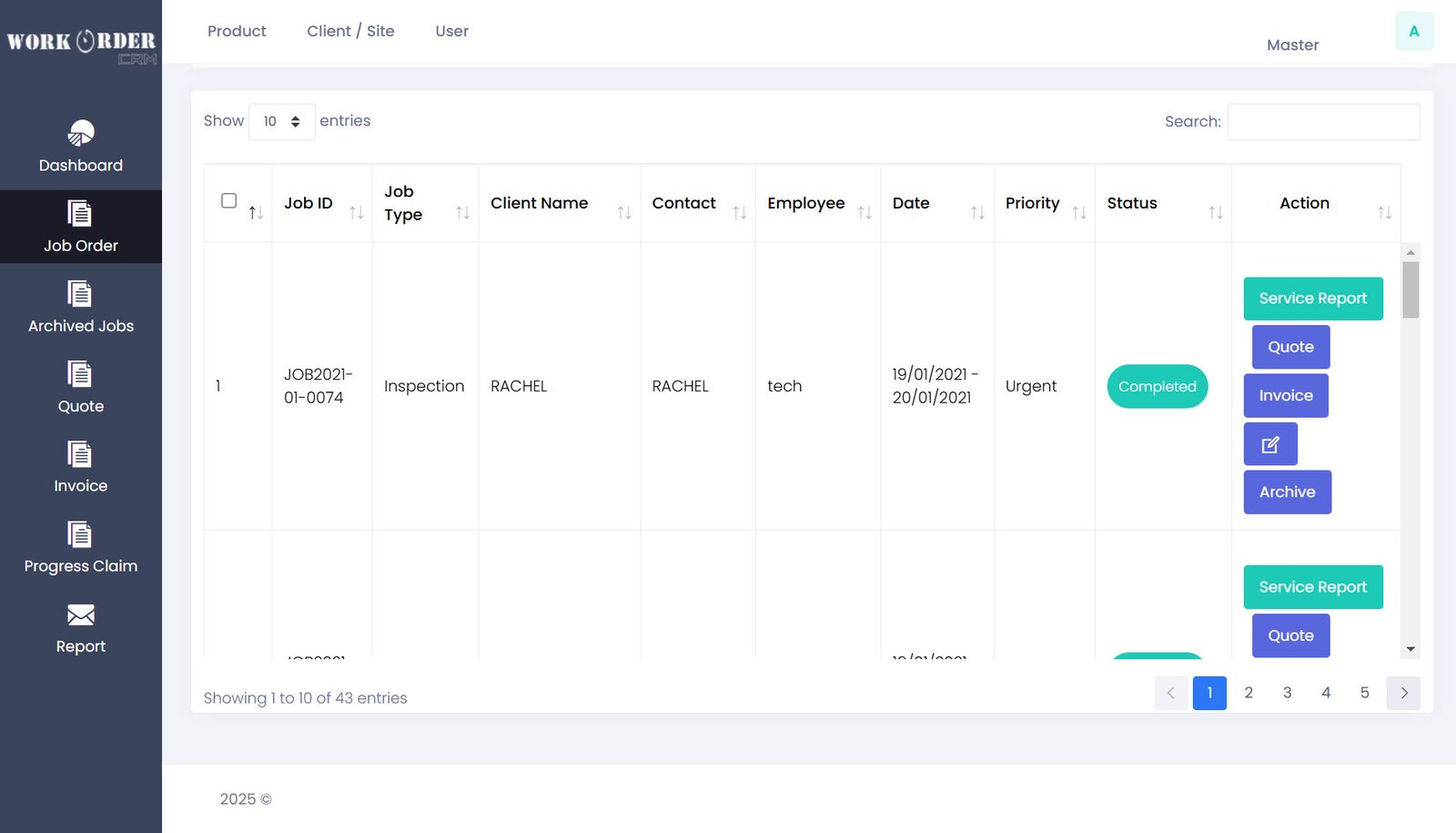
Task: Sort by Job ID column arrows
Action: (x=357, y=212)
